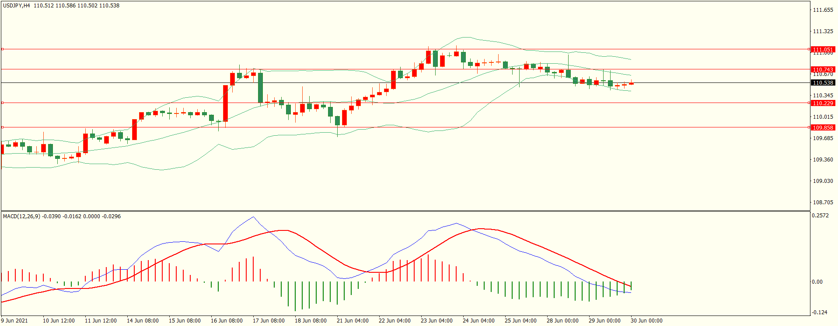Click the 109.685 price axis value
This screenshot has width=838, height=326.
[823, 138]
